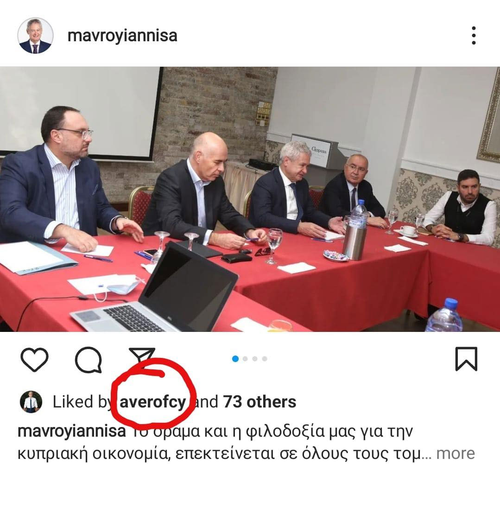Image resolution: width=500 pixels, height=509 pixels.
Task: View the 73 others who liked
Action: [x=259, y=402]
